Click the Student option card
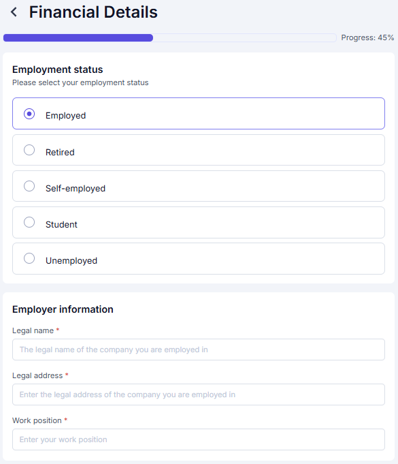Viewport: 398px width, 464px height. tap(199, 222)
